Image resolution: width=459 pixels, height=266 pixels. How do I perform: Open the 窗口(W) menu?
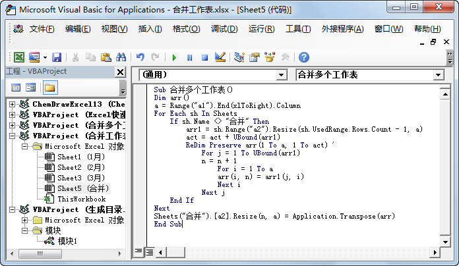coord(388,29)
